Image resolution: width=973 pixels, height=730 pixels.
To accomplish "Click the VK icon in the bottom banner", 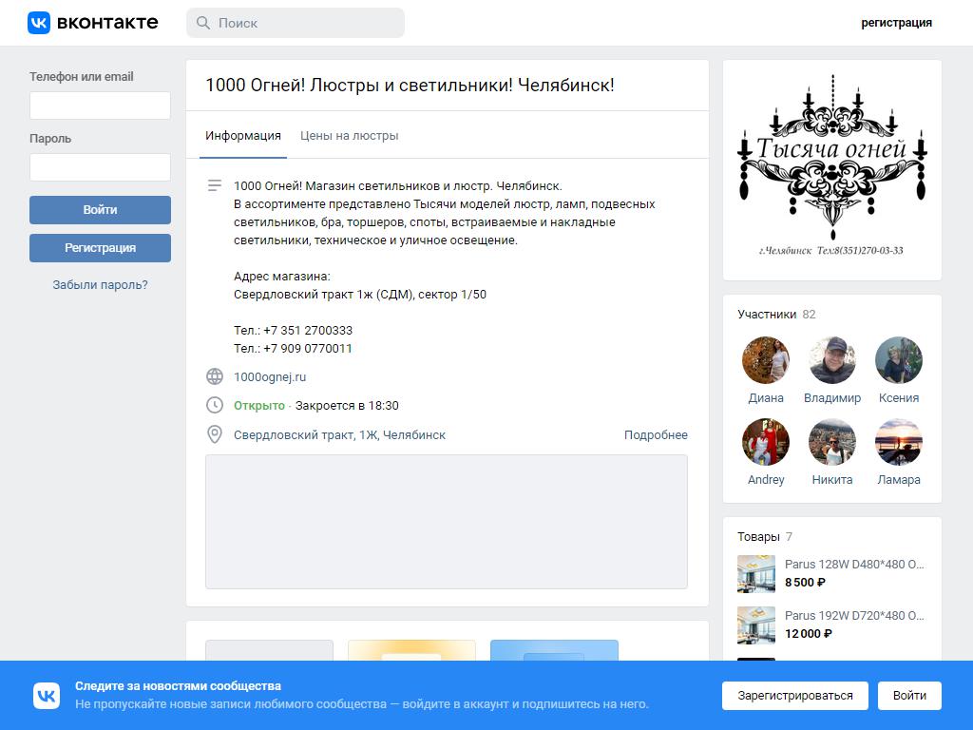I will 47,695.
